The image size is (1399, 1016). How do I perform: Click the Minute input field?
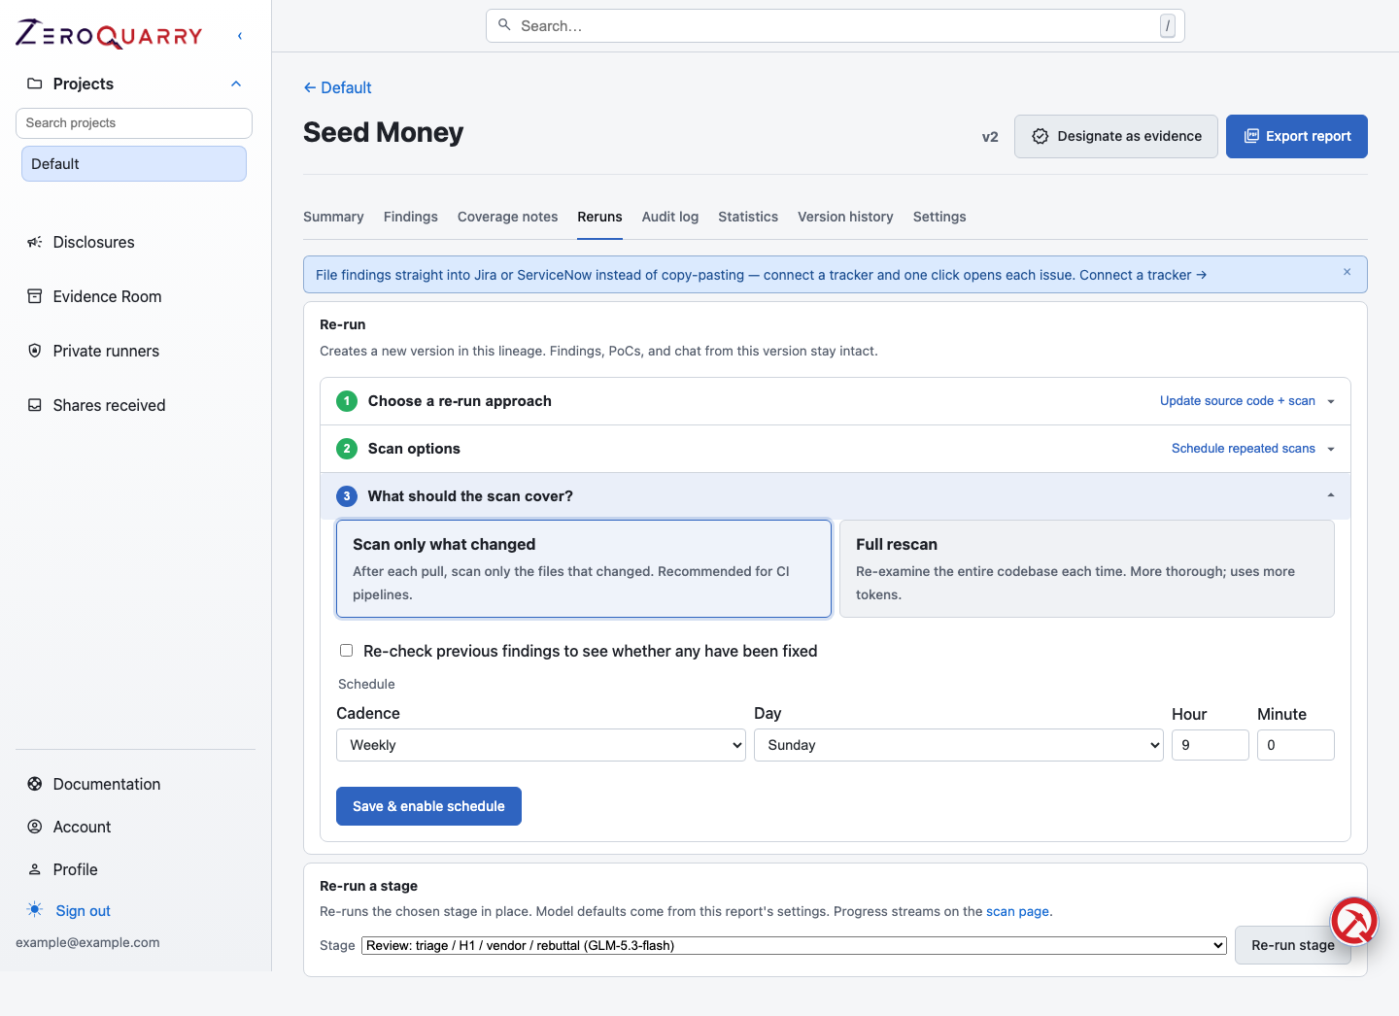coord(1296,745)
